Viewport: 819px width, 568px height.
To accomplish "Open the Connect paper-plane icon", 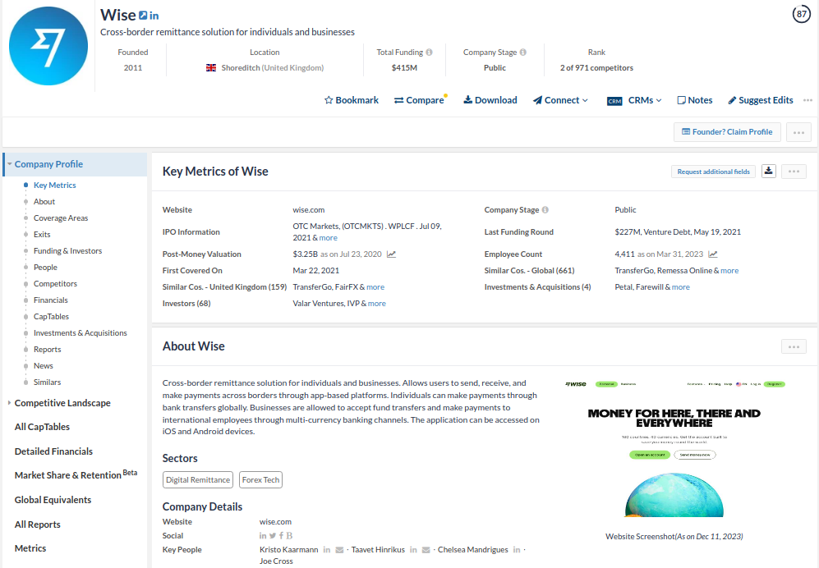I will (x=536, y=99).
